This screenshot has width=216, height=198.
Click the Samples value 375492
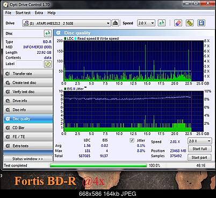[176, 156]
